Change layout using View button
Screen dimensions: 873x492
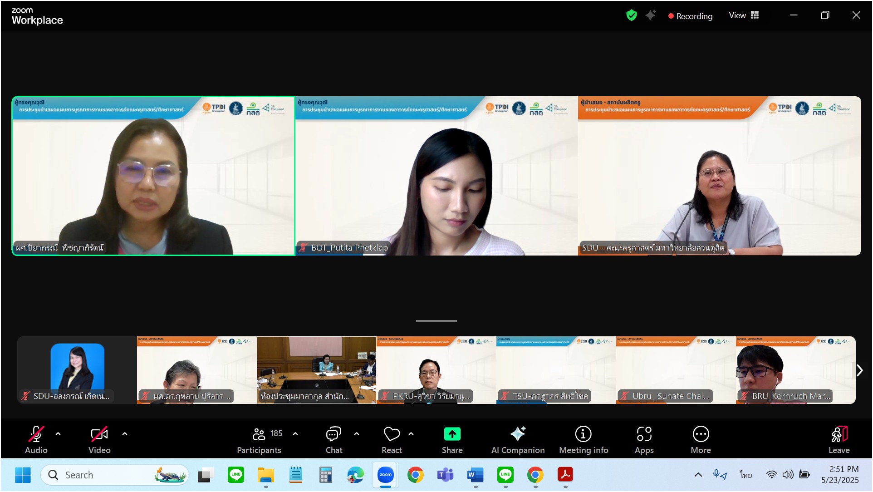pyautogui.click(x=744, y=15)
